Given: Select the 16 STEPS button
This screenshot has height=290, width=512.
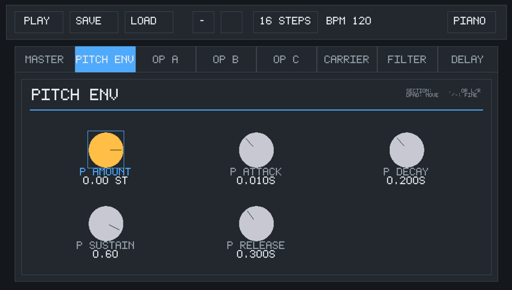Looking at the screenshot, I should point(285,22).
